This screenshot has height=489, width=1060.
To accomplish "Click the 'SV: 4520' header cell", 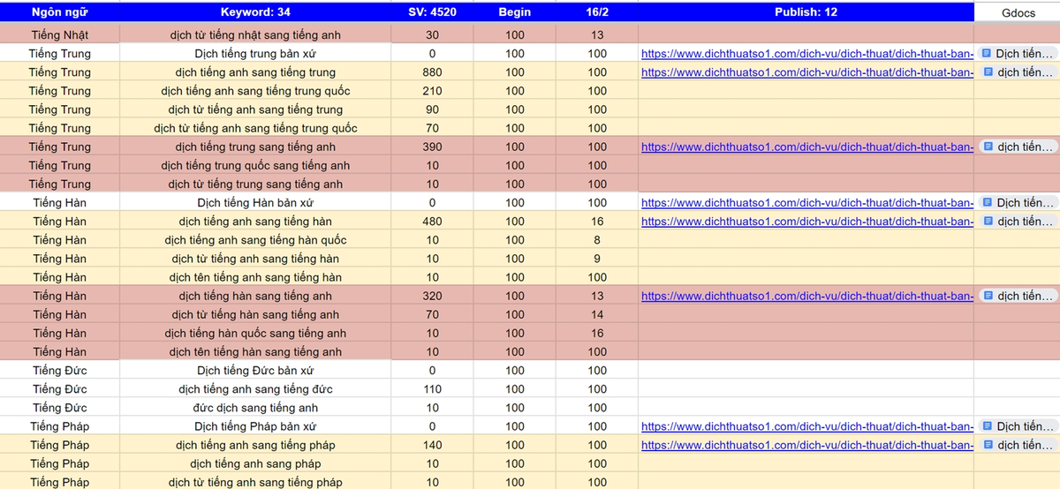I will pyautogui.click(x=432, y=13).
